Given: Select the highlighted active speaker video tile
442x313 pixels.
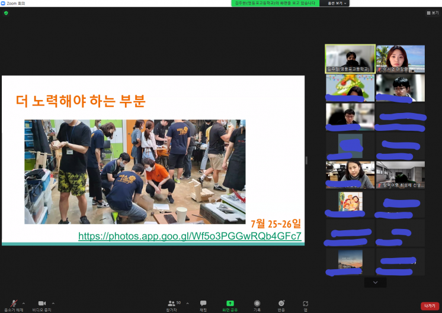Looking at the screenshot, I should (350, 59).
